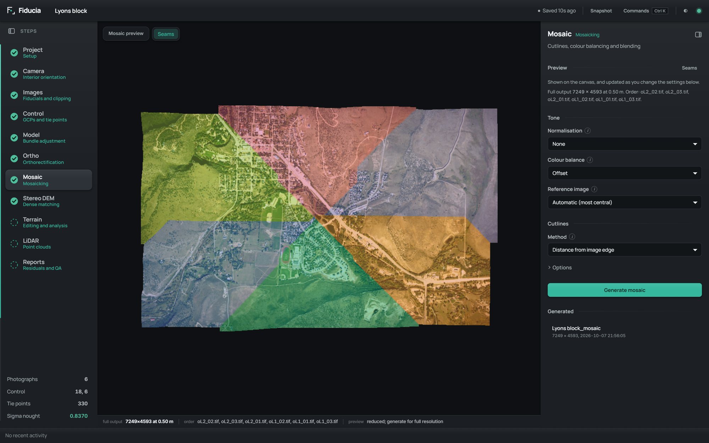Image resolution: width=709 pixels, height=443 pixels.
Task: Show info for Reference image setting
Action: 594,189
